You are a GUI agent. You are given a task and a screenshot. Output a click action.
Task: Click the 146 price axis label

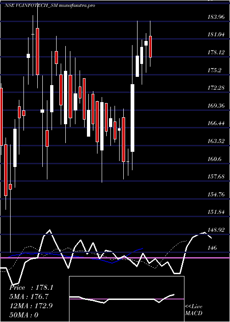coord(213,248)
